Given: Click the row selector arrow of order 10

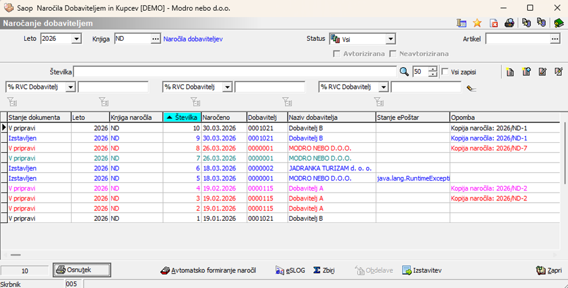Looking at the screenshot, I should [4, 128].
